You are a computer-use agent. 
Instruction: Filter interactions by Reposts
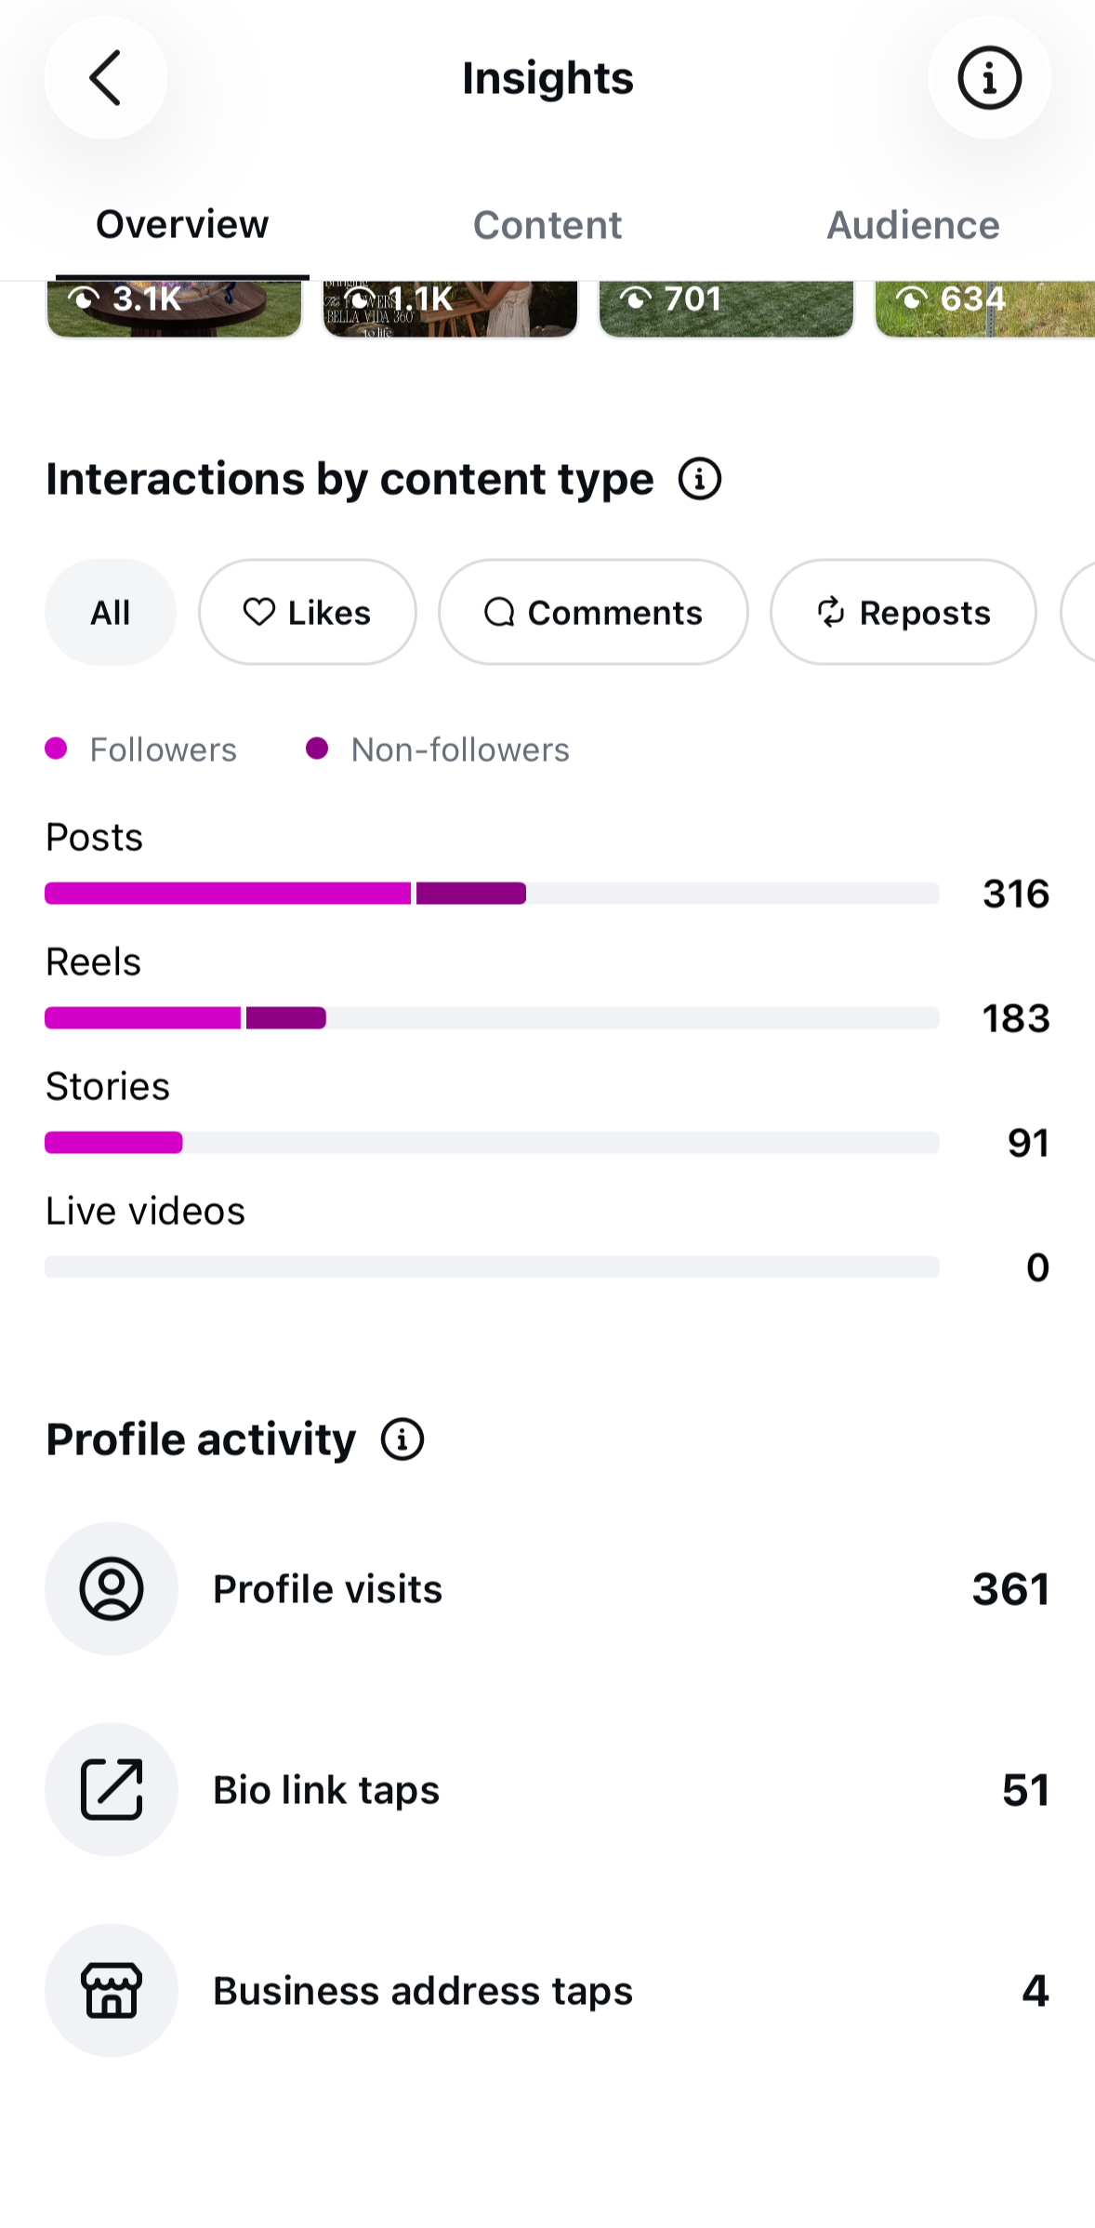[x=904, y=612]
